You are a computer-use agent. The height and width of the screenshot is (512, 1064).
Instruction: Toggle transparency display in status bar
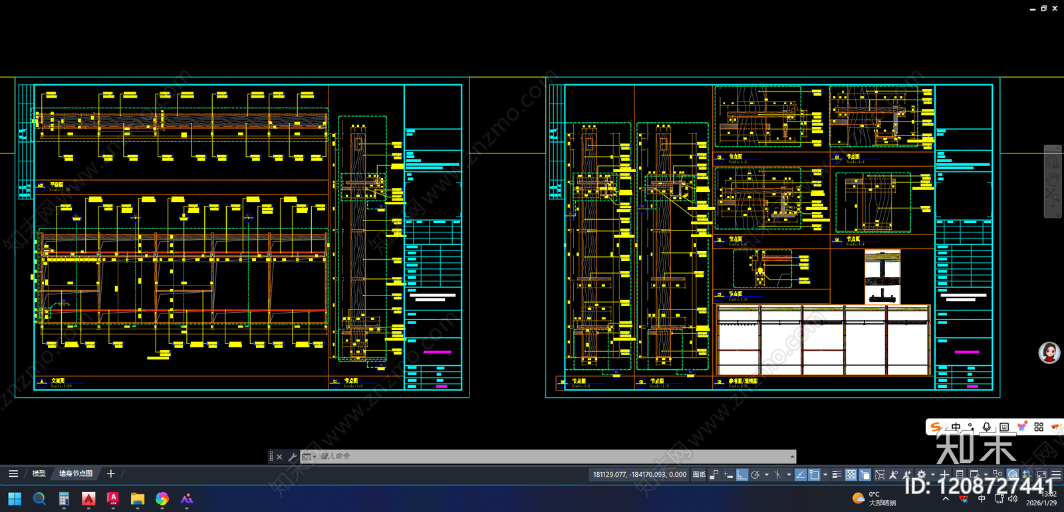(851, 475)
